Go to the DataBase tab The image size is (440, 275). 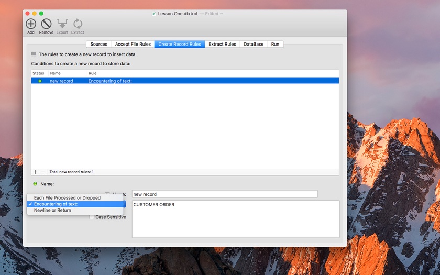coord(254,45)
